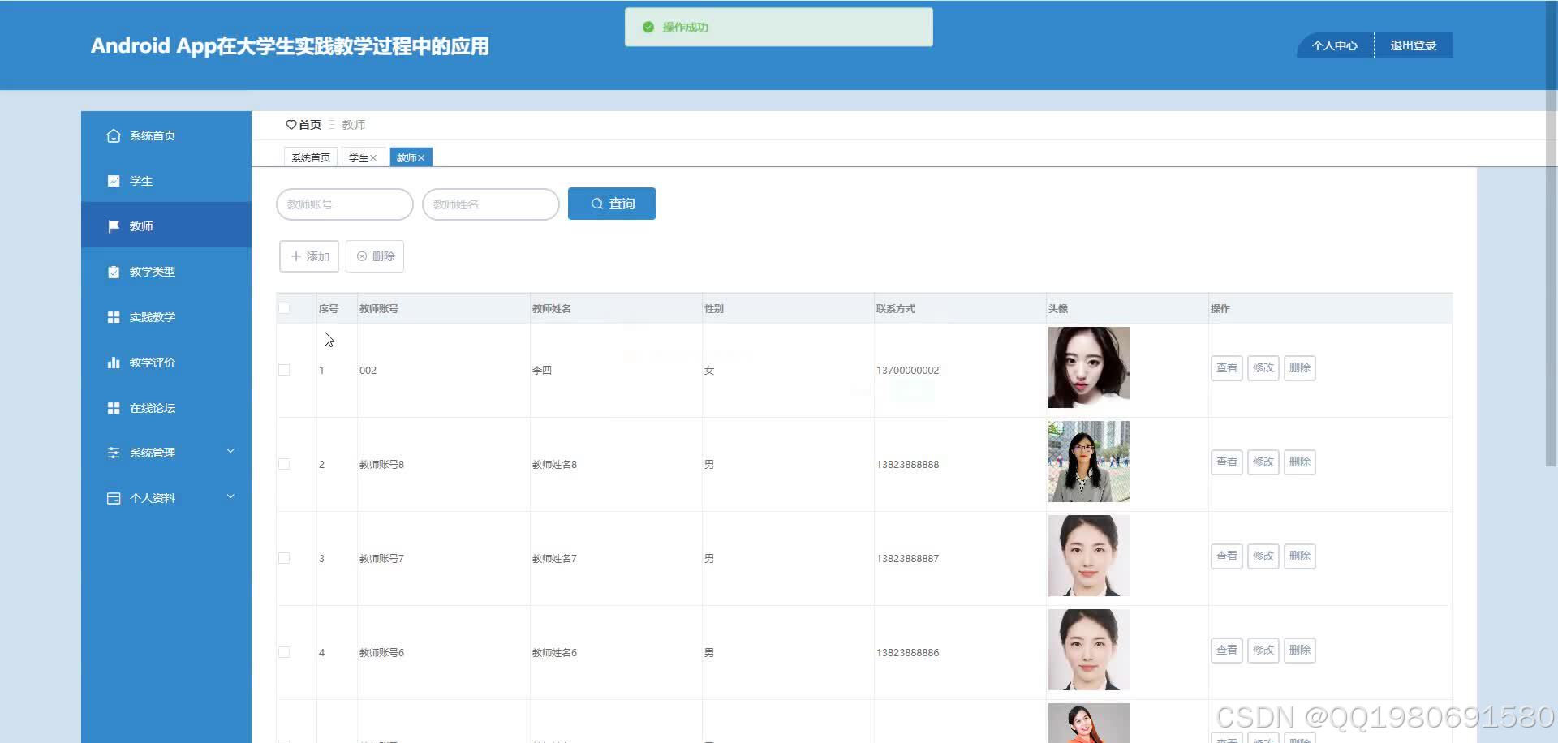Click 删除 for 教师姓名8

[1300, 462]
